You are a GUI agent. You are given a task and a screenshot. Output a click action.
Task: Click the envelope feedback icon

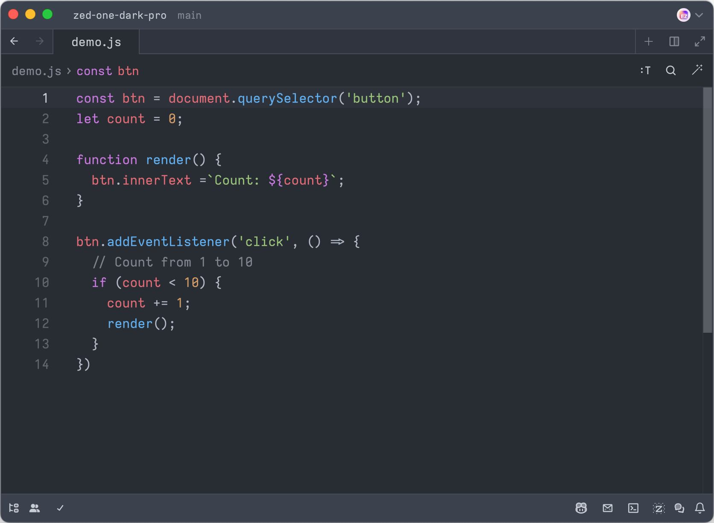click(608, 508)
